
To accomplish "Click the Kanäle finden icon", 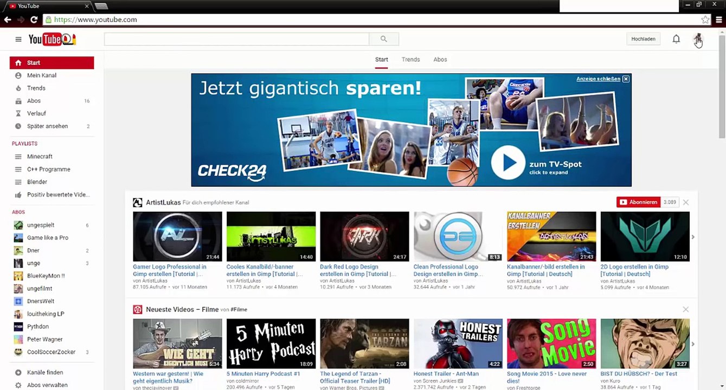I will click(18, 373).
